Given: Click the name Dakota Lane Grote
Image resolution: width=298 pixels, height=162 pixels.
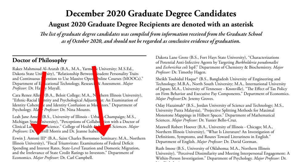Looking at the screenshot, I should point(172,57).
